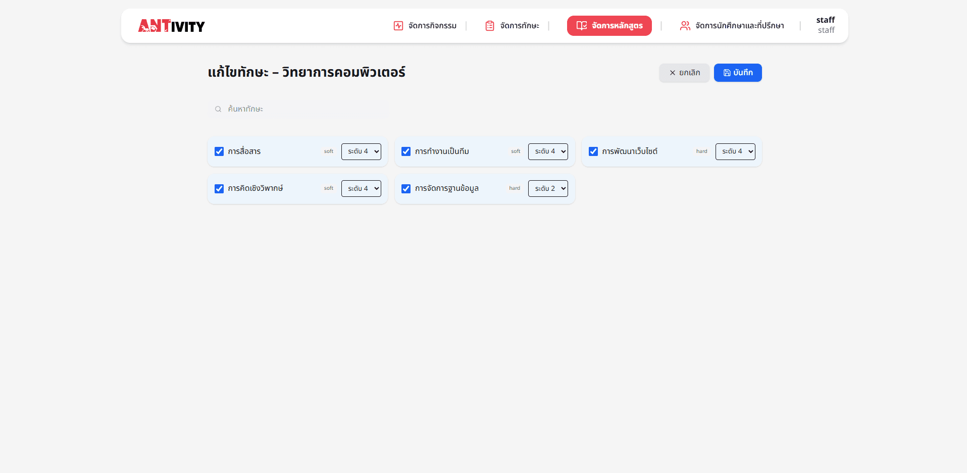The image size is (967, 473).
Task: Click the book icon in จัดการหลักสูตร tab
Action: click(x=582, y=26)
